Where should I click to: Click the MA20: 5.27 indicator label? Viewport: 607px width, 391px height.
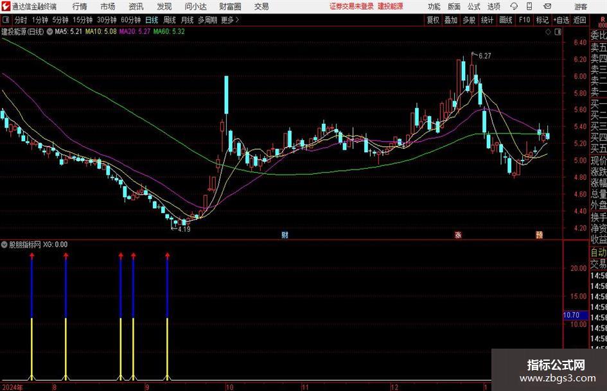pos(134,31)
